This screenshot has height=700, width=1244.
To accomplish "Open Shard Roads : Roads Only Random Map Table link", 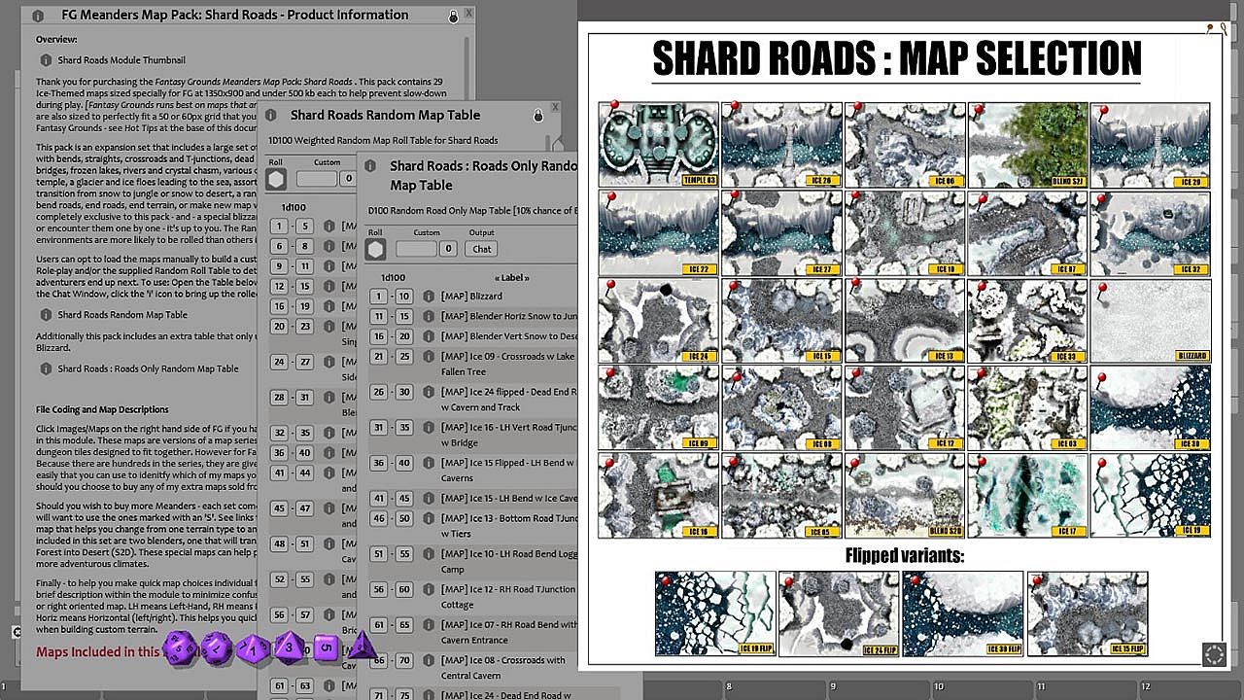I will click(46, 369).
